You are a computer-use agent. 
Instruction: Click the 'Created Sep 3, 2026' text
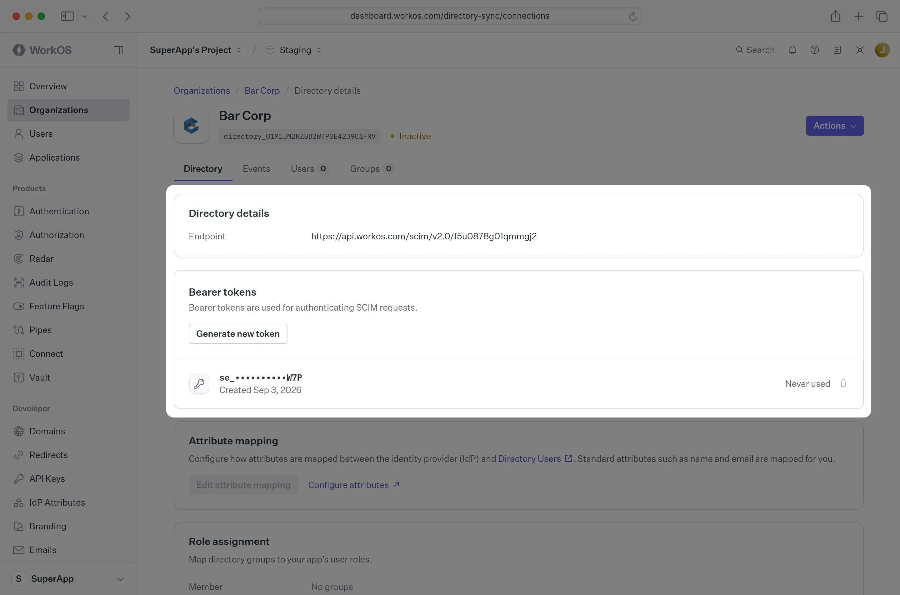260,390
